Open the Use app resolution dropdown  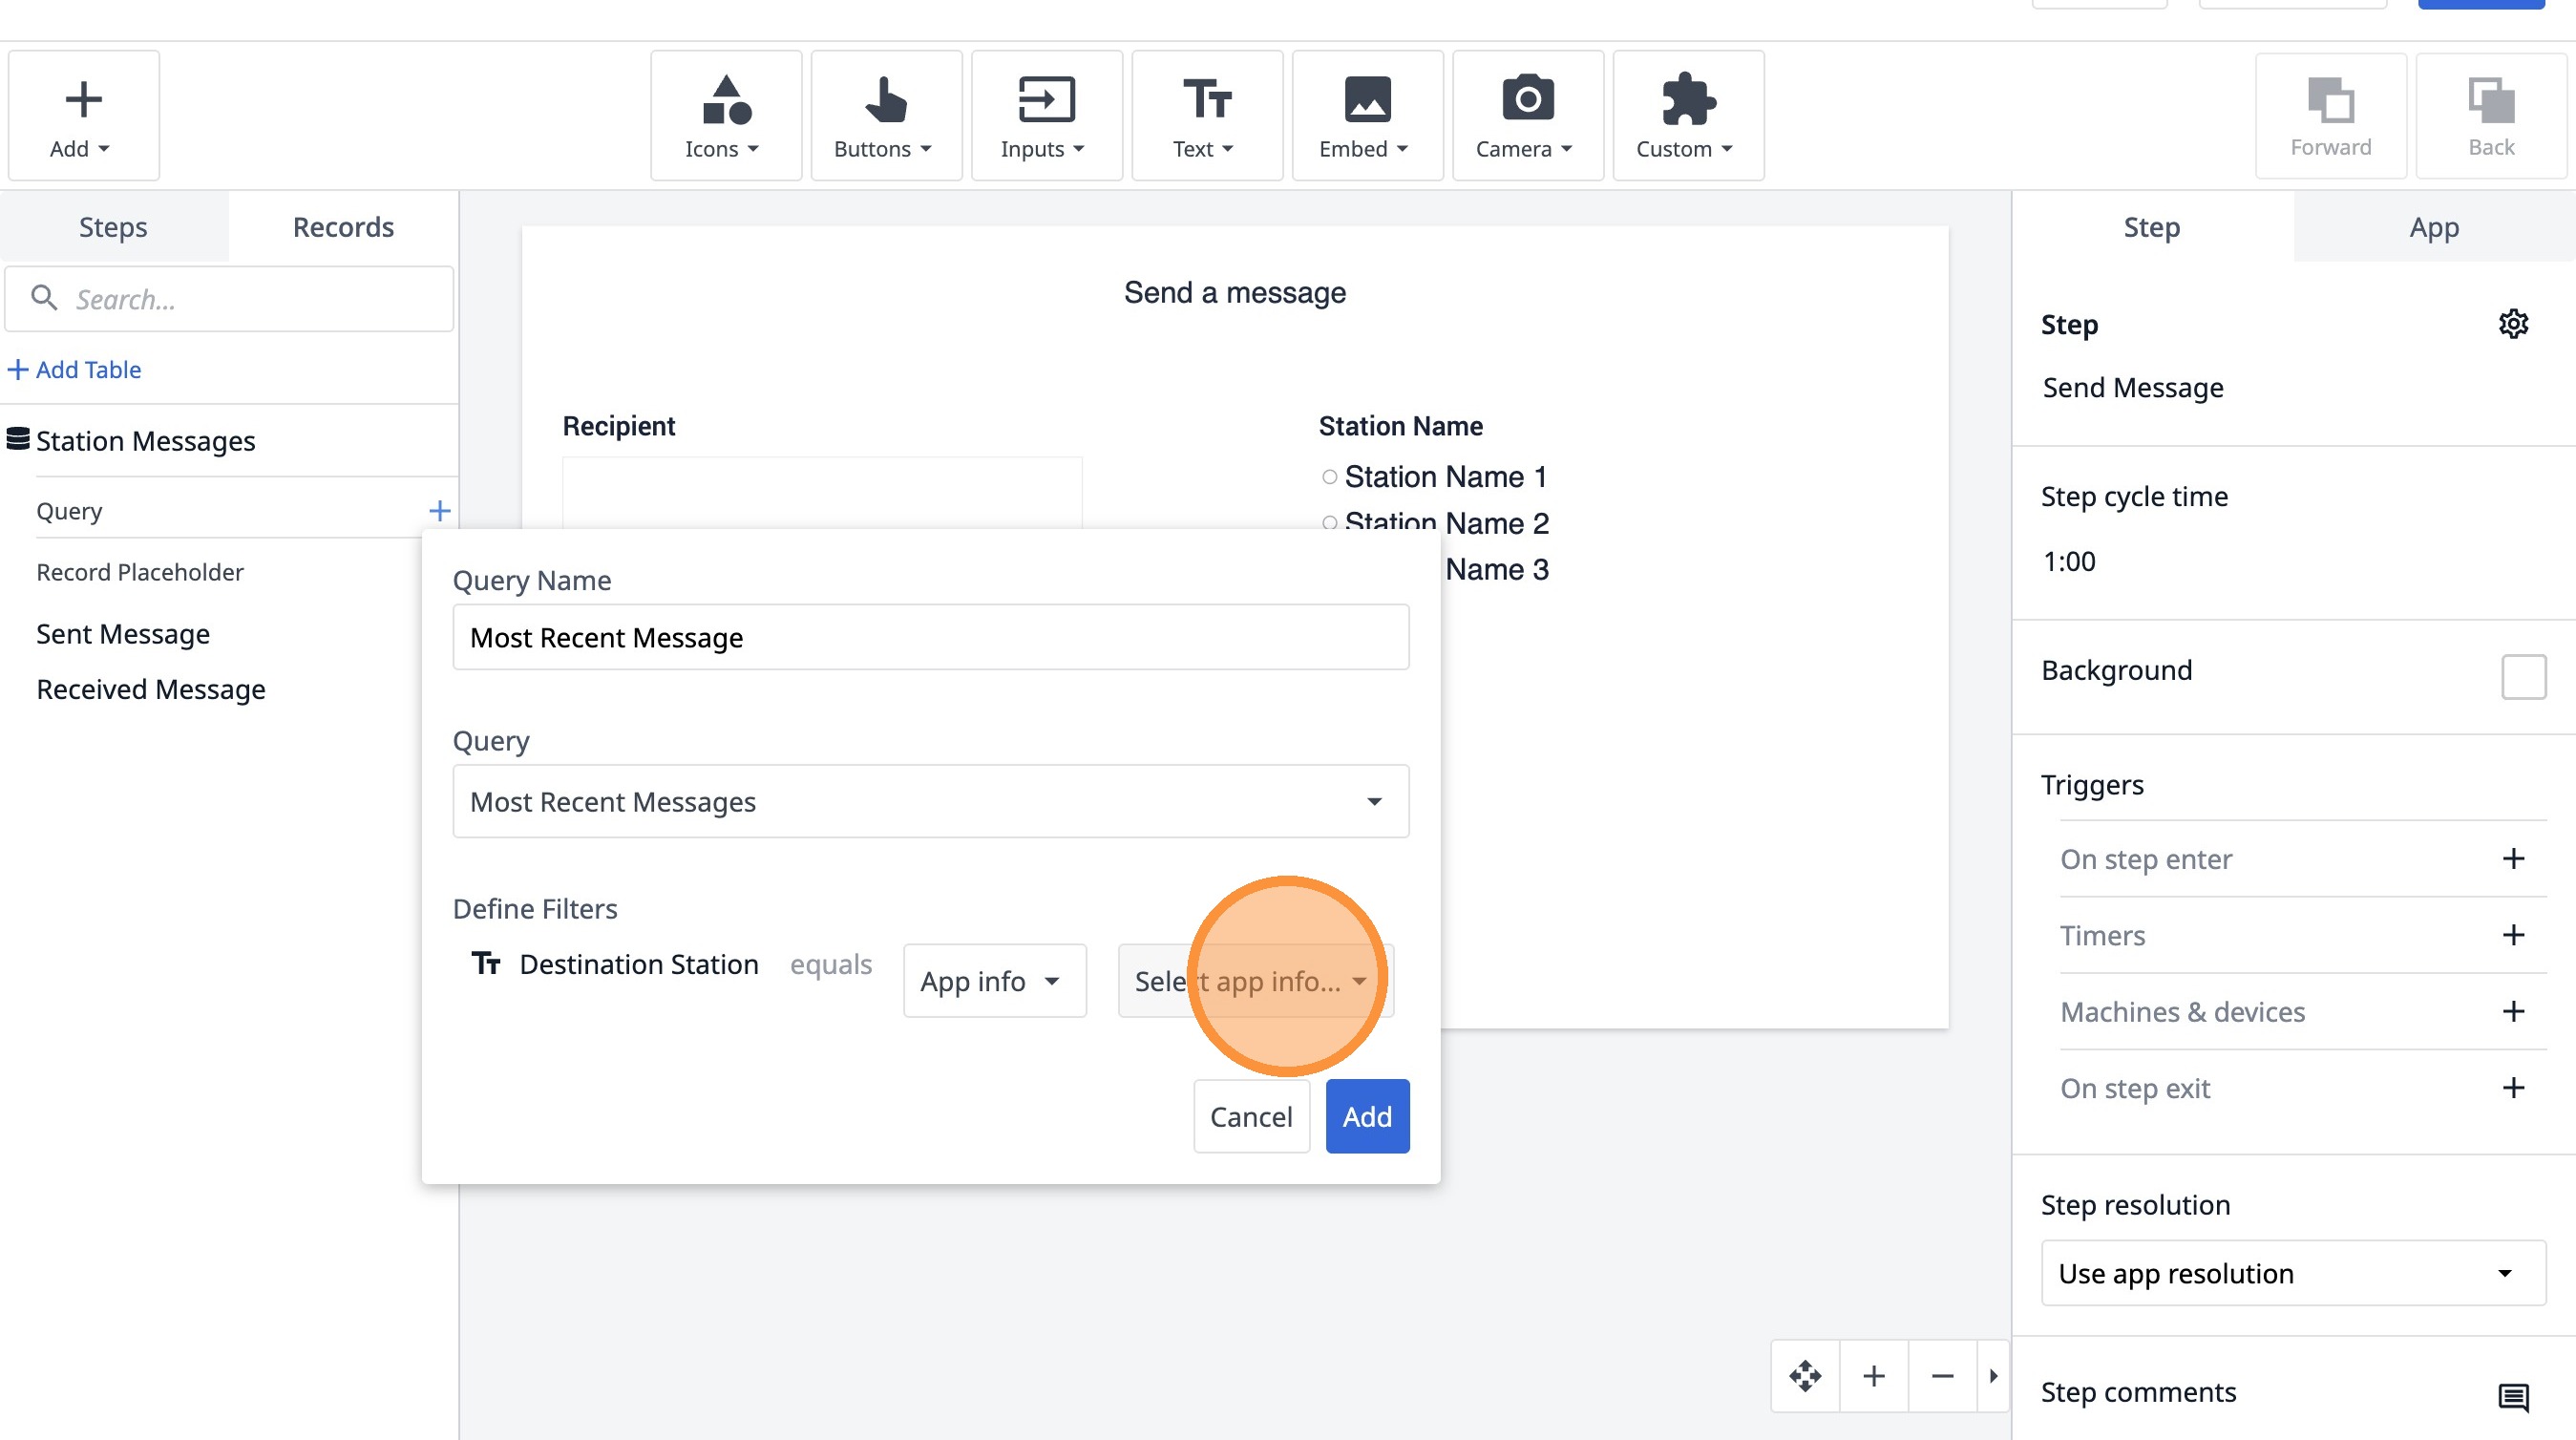coord(2292,1273)
